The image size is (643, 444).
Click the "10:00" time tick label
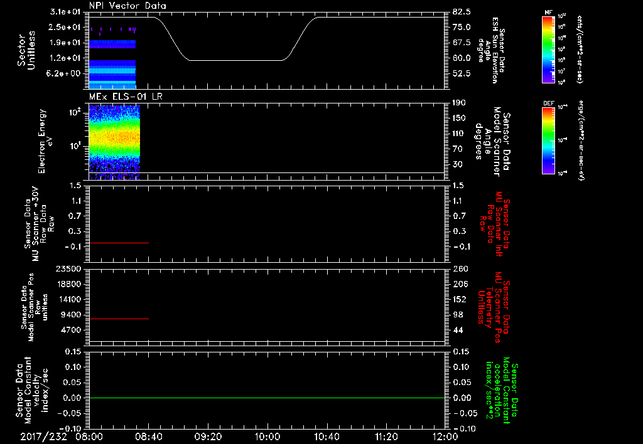point(267,437)
